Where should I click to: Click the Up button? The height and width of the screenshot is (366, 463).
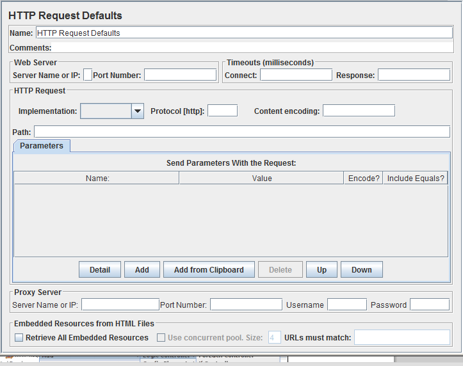[x=321, y=269]
